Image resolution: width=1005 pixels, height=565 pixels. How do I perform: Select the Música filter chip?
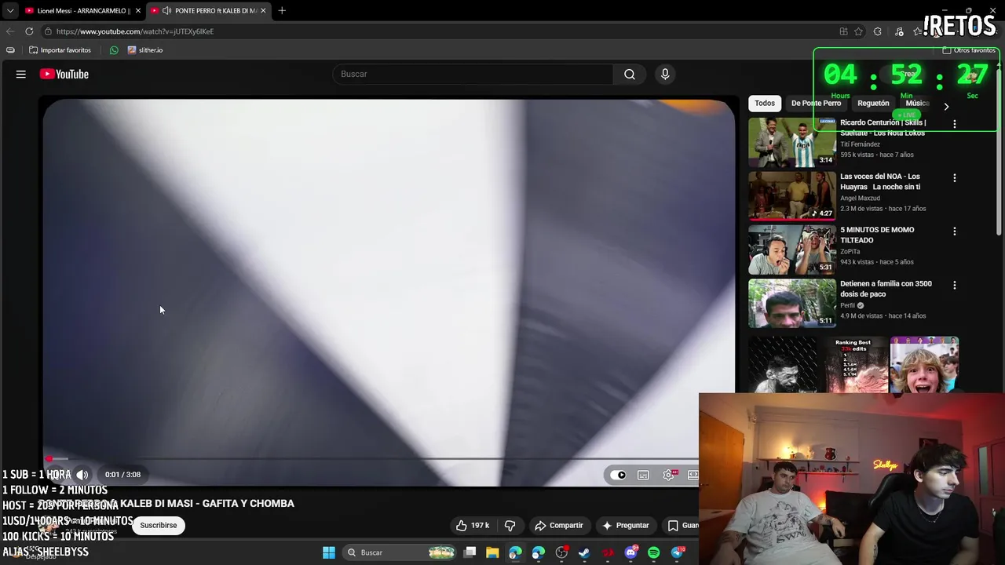917,103
